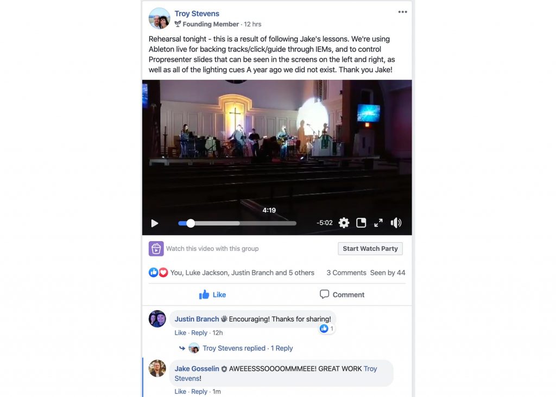Enable picture-in-picture mode for video

(361, 223)
